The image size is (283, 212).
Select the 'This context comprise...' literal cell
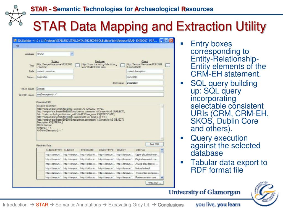147,173
